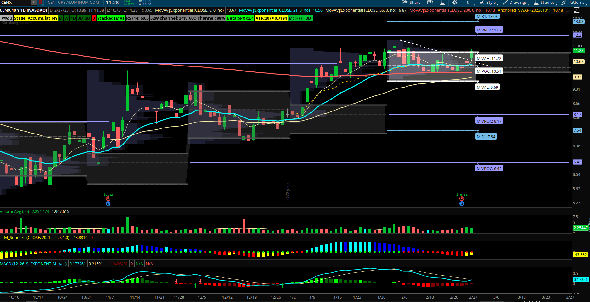
Task: Open the CENX symbol dropdown arrow
Action: (x=34, y=3)
